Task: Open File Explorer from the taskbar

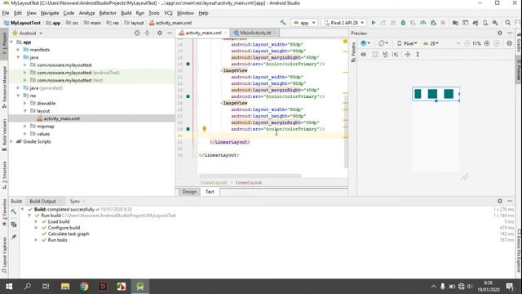Action: point(65,287)
